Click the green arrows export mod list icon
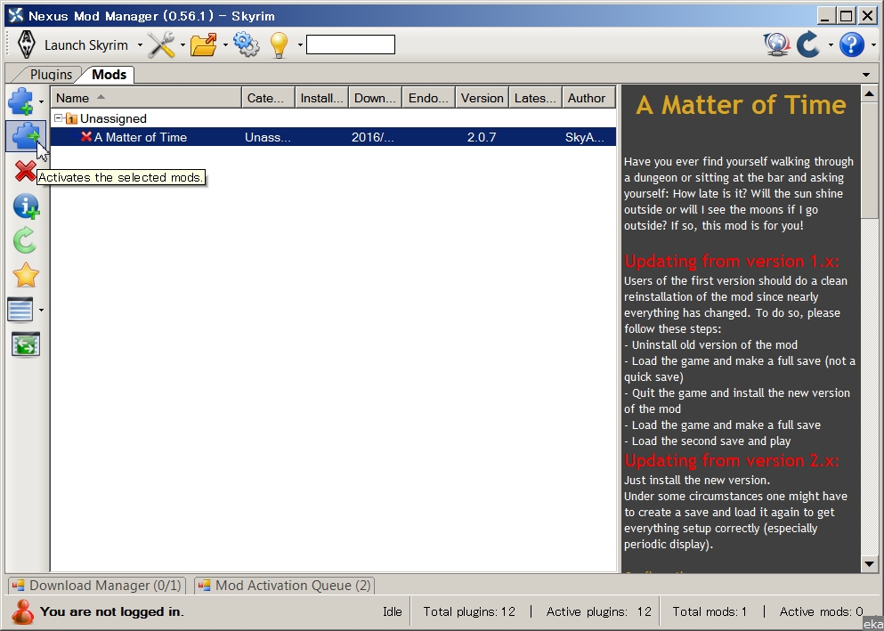884x631 pixels. coord(25,344)
